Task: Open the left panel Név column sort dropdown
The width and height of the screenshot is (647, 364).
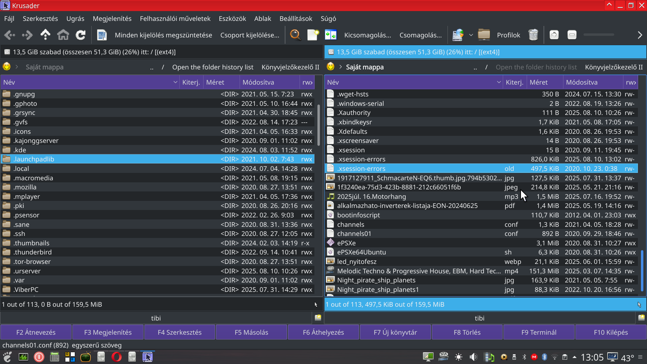Action: (175, 82)
